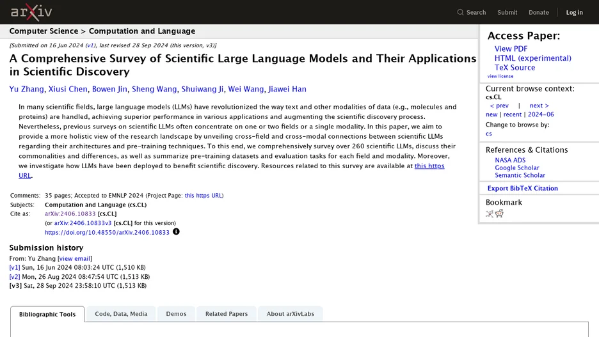Go to Computer Science category
The height and width of the screenshot is (337, 599).
pos(44,31)
